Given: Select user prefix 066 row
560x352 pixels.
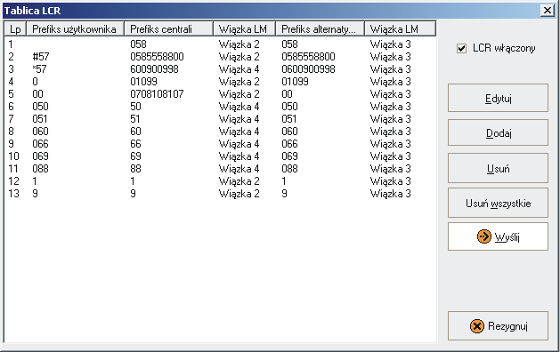Looking at the screenshot, I should pos(40,144).
